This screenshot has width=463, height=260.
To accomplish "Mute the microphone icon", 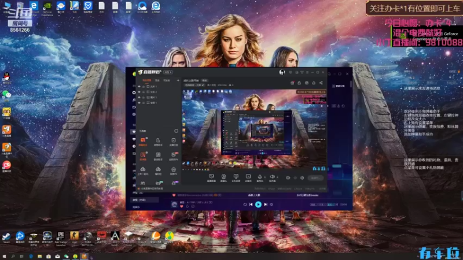I will 260,177.
